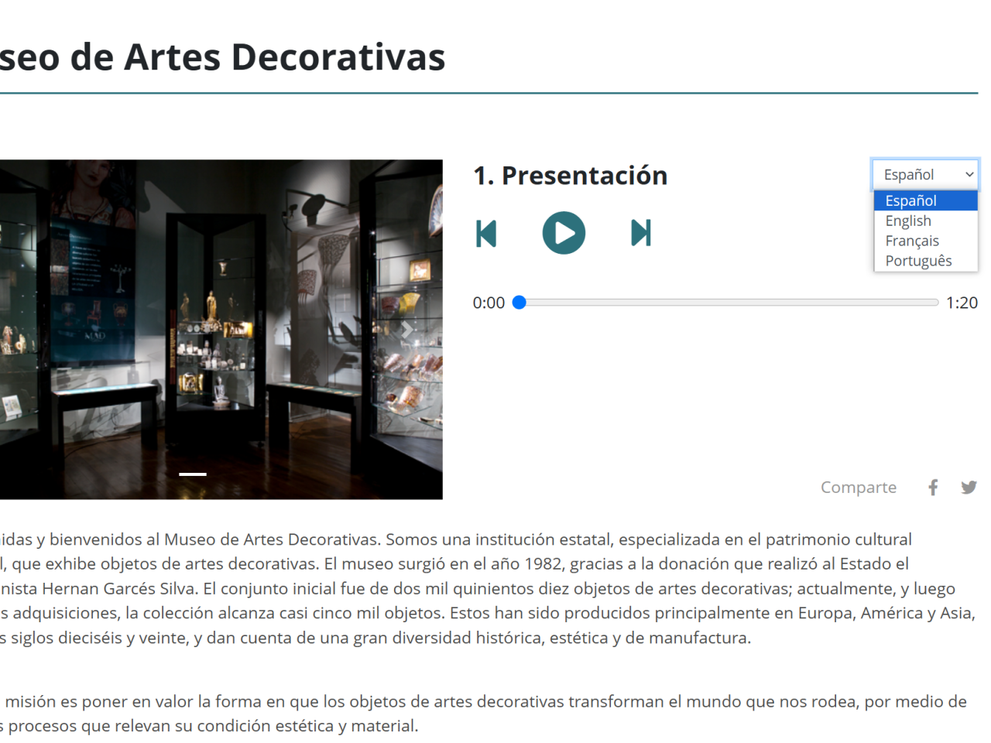Open the Español language dropdown
The image size is (991, 743).
click(x=925, y=174)
